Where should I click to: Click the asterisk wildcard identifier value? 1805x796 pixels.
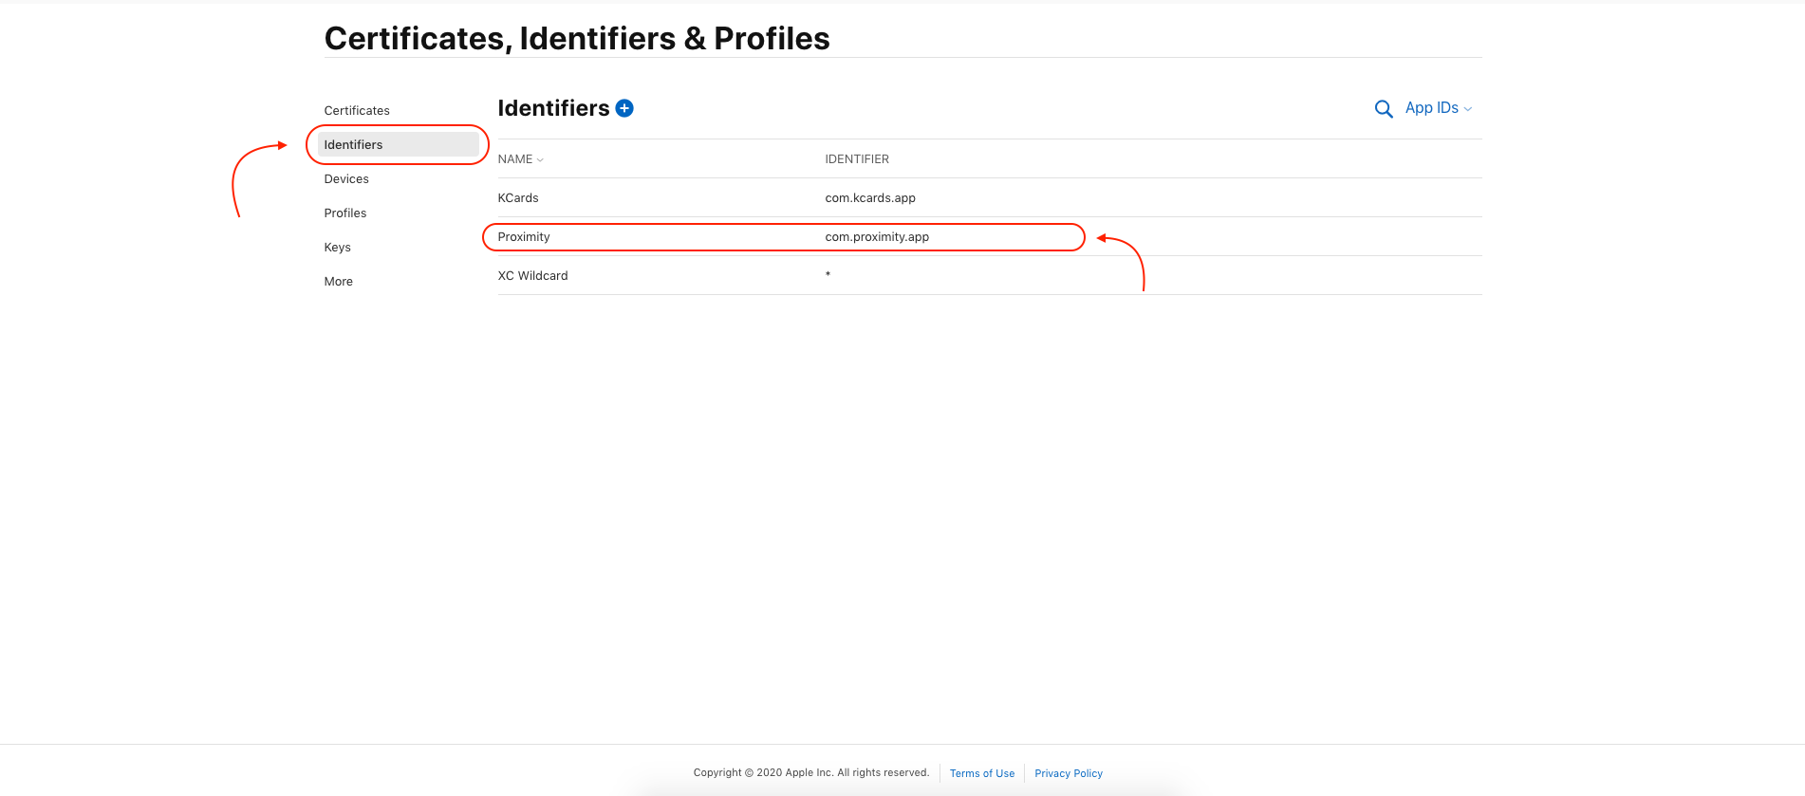(x=828, y=275)
